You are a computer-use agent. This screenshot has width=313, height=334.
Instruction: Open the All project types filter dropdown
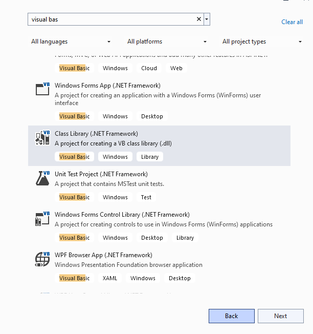click(261, 41)
